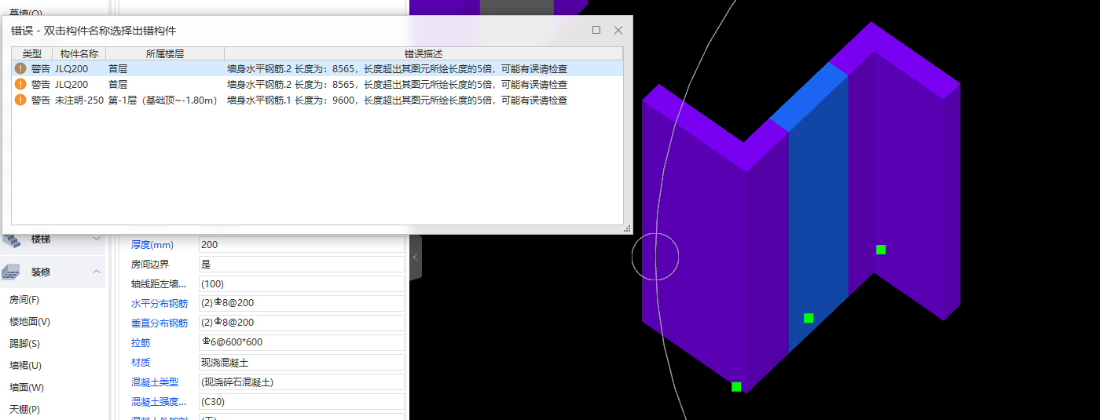
Task: Grab the dialog resize grip corner
Action: (x=627, y=228)
